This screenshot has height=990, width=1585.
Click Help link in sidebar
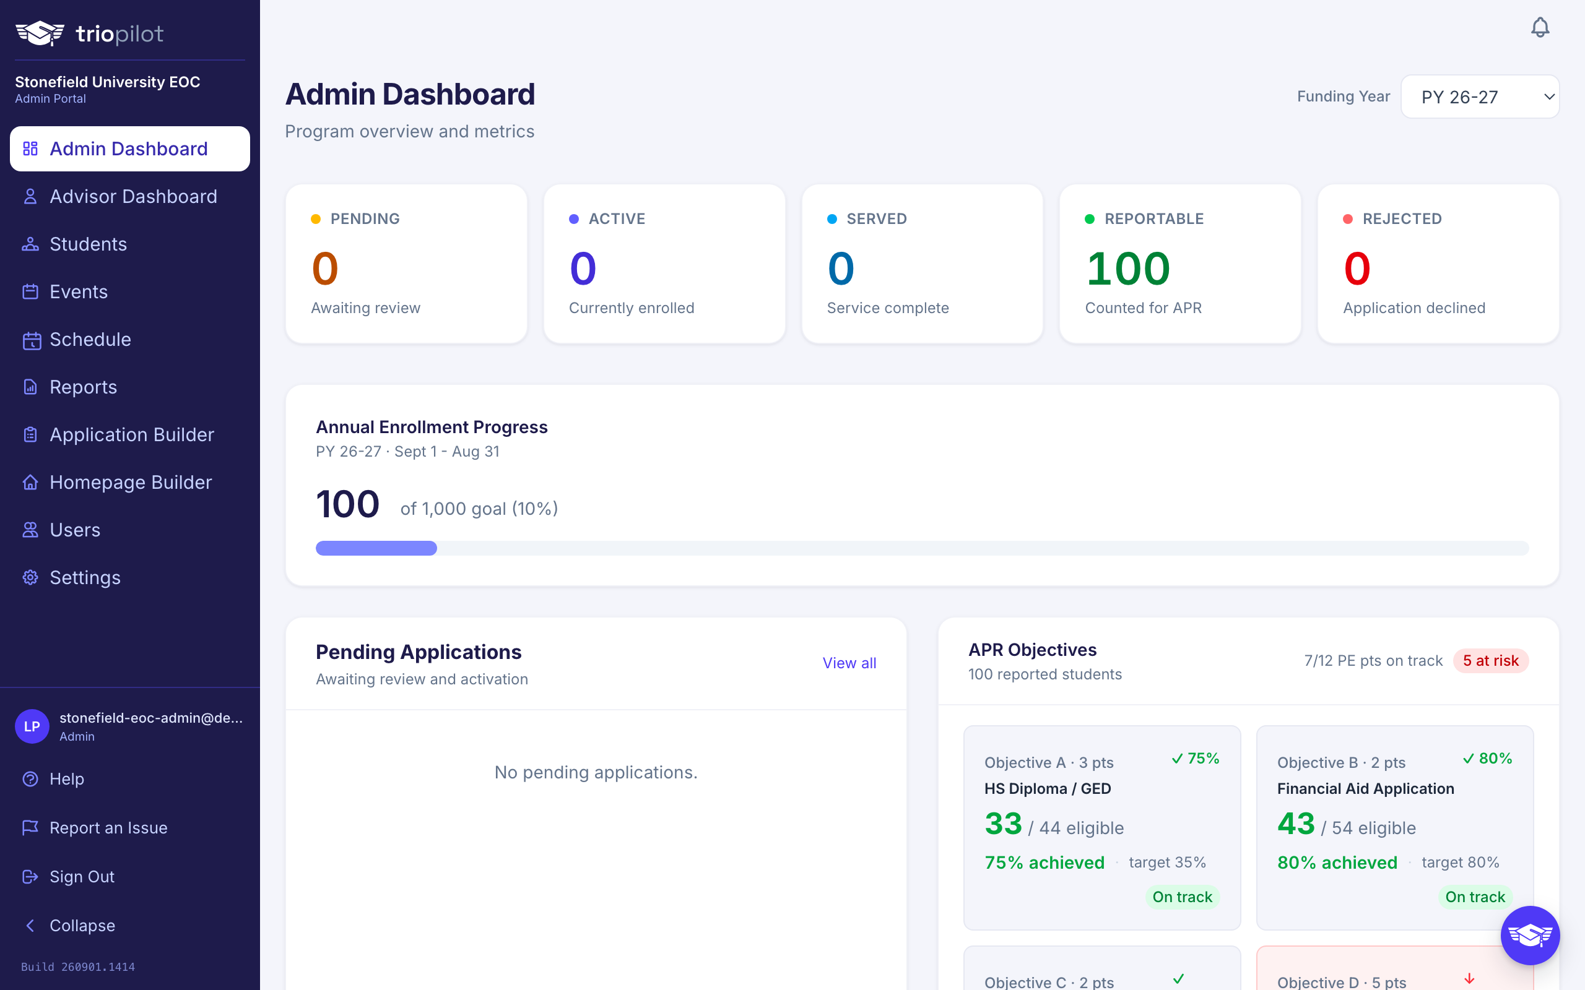[129, 779]
